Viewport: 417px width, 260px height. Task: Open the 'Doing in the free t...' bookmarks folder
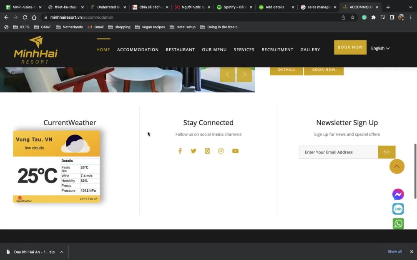[220, 27]
